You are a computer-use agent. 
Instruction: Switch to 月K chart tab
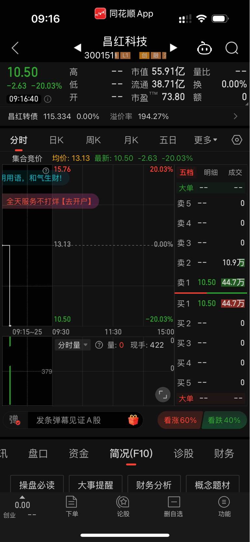click(131, 140)
